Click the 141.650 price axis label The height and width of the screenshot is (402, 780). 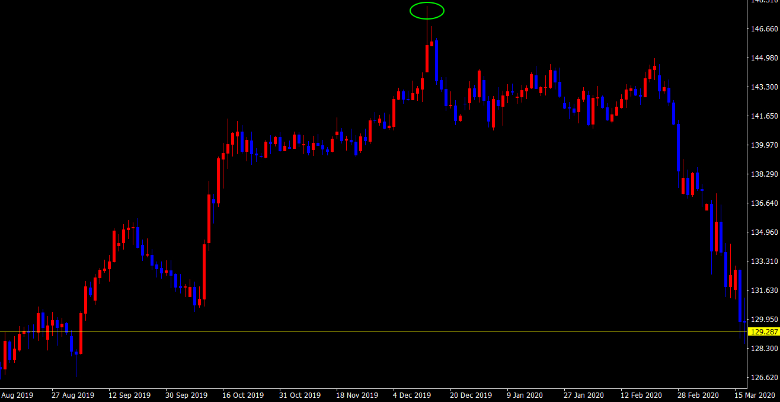[x=763, y=116]
